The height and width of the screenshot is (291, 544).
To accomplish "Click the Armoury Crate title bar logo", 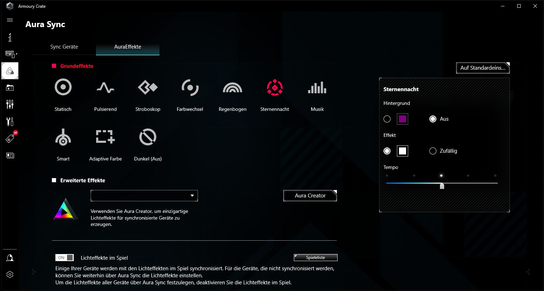I will (x=10, y=6).
